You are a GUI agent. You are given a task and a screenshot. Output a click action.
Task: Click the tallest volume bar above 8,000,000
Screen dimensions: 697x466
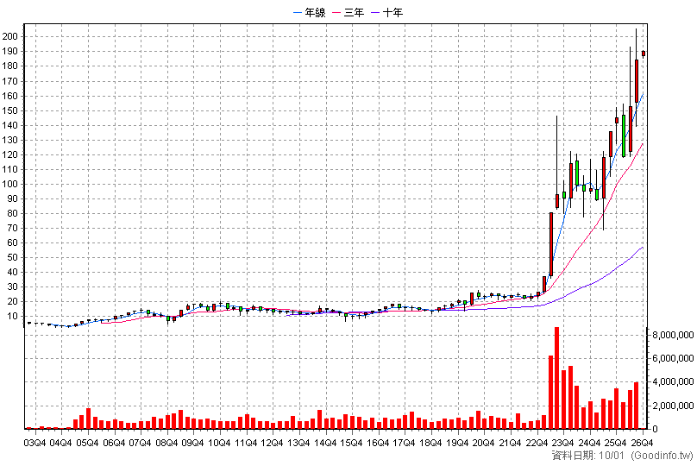[556, 378]
